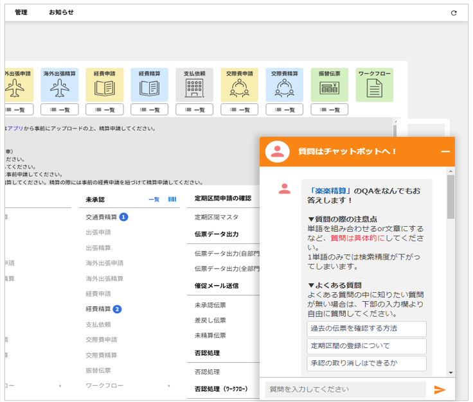Focus the 質問を入力してください input field
Screen dimensions: 473x402
click(345, 389)
